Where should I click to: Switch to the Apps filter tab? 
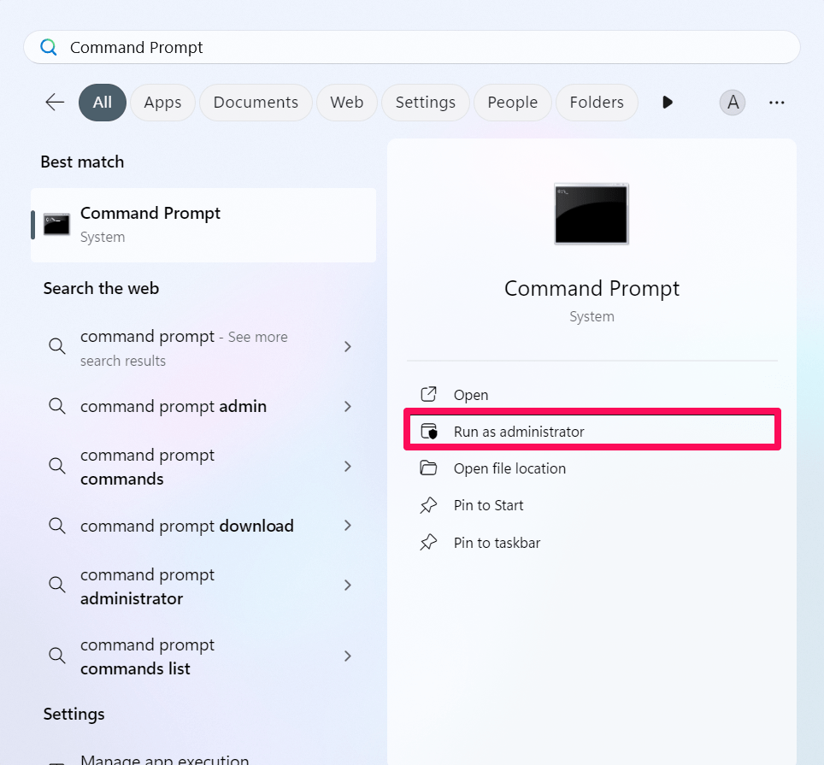click(x=163, y=102)
